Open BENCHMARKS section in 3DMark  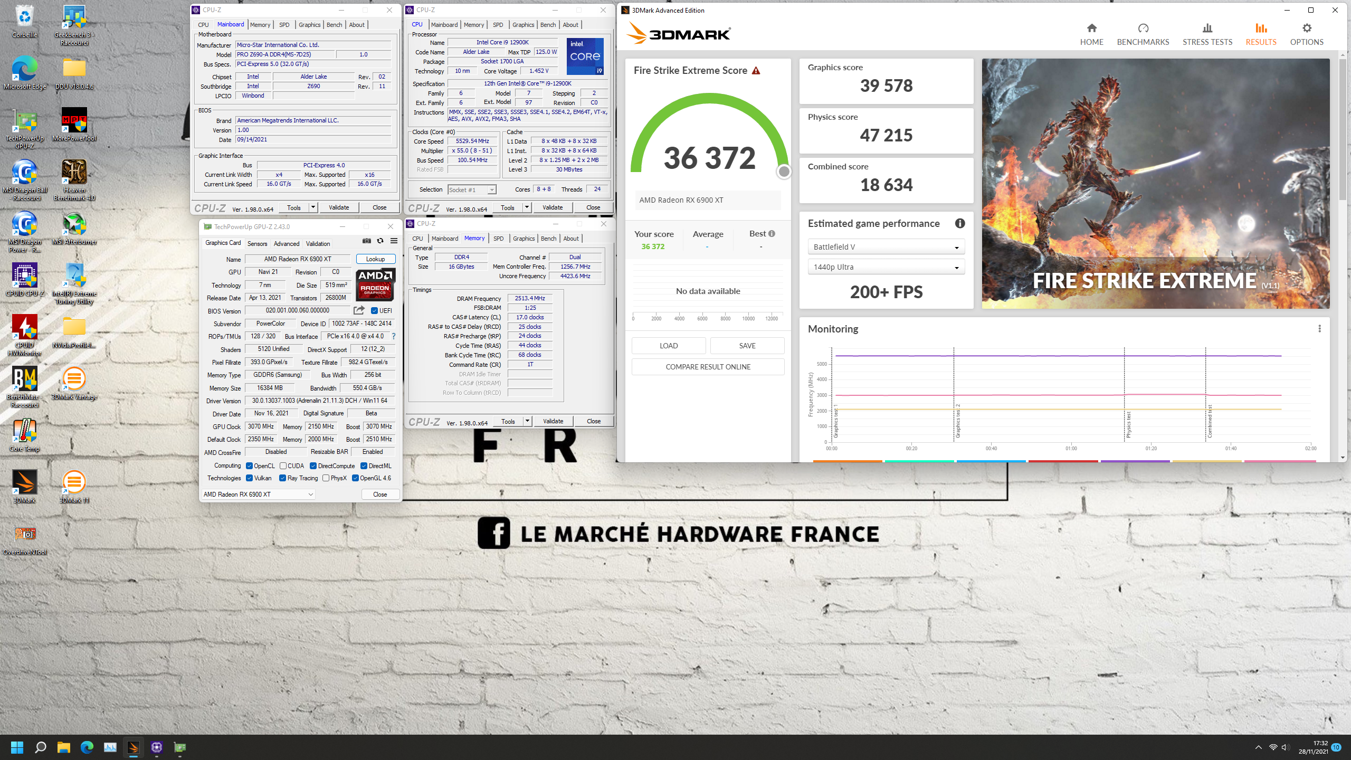pos(1143,34)
